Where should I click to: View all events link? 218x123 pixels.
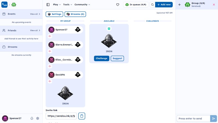click(35, 14)
